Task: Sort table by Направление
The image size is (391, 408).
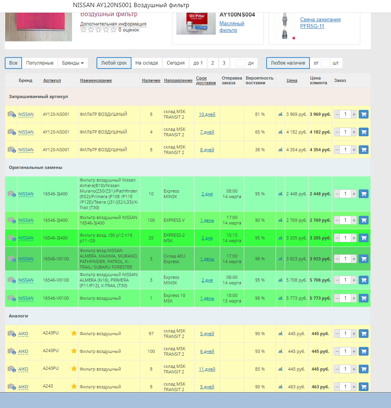Action: [178, 80]
